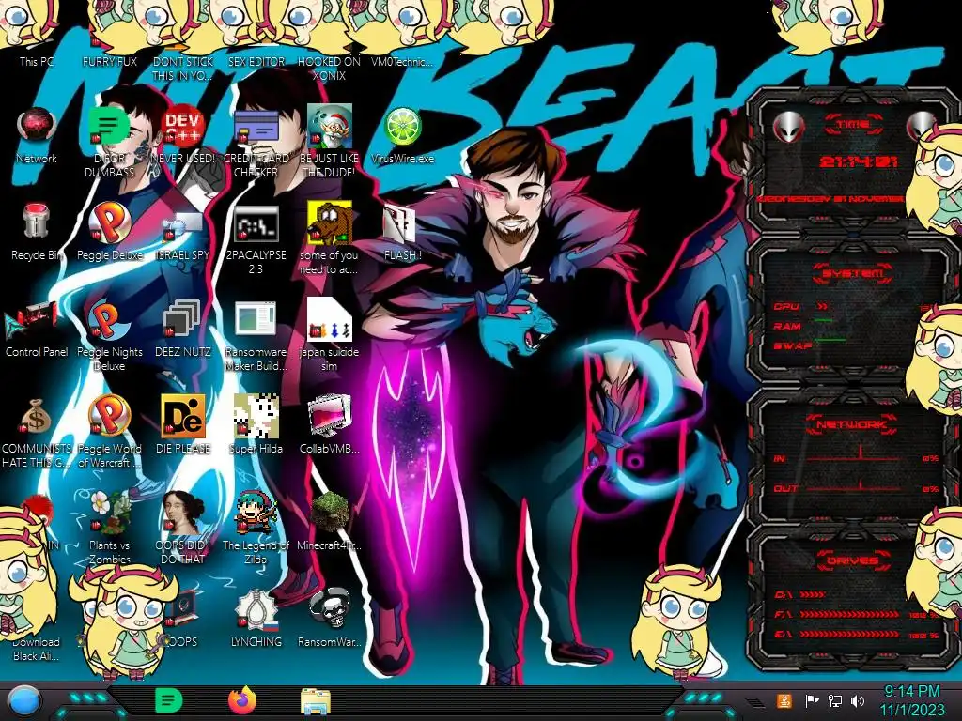962x721 pixels.
Task: Open the Download Black Ali... shortcut
Action: click(36, 650)
